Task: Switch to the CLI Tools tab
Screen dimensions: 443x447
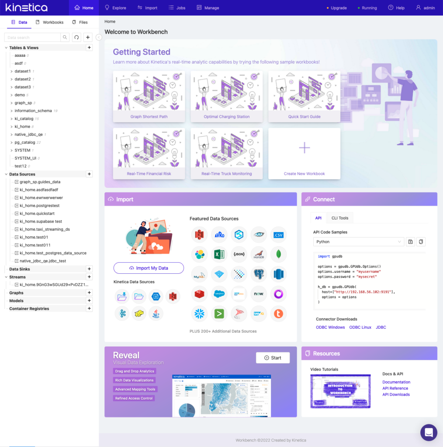Action: (x=339, y=218)
